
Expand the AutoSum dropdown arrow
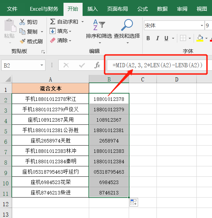coord(83,22)
